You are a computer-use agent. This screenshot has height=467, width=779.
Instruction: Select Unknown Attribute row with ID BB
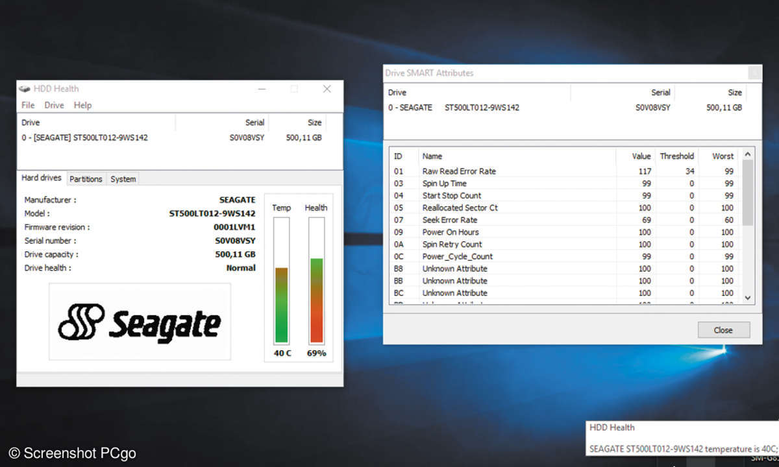tap(565, 281)
